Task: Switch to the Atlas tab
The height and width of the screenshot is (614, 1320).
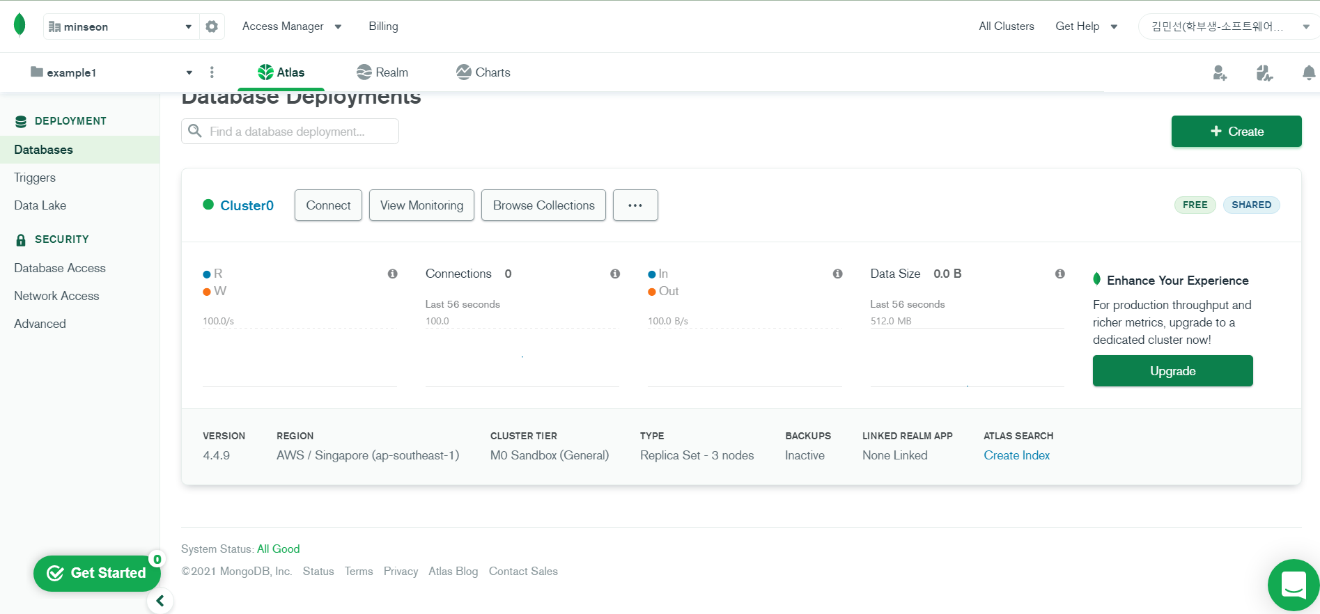Action: click(x=281, y=72)
